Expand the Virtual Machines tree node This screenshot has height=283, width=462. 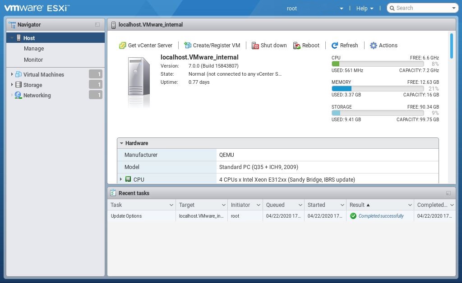pos(12,74)
